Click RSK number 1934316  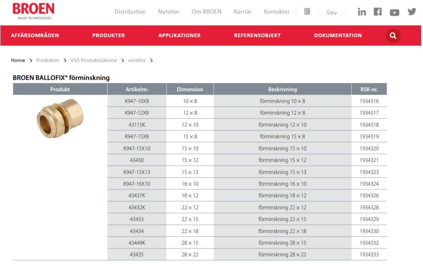point(369,101)
